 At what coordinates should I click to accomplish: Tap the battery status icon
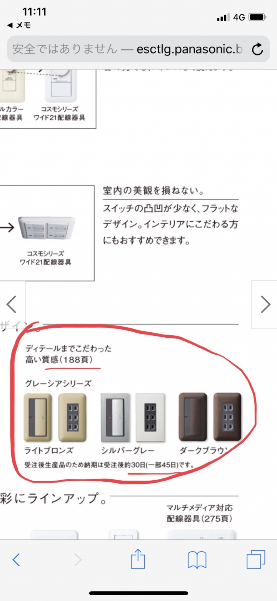pyautogui.click(x=257, y=17)
